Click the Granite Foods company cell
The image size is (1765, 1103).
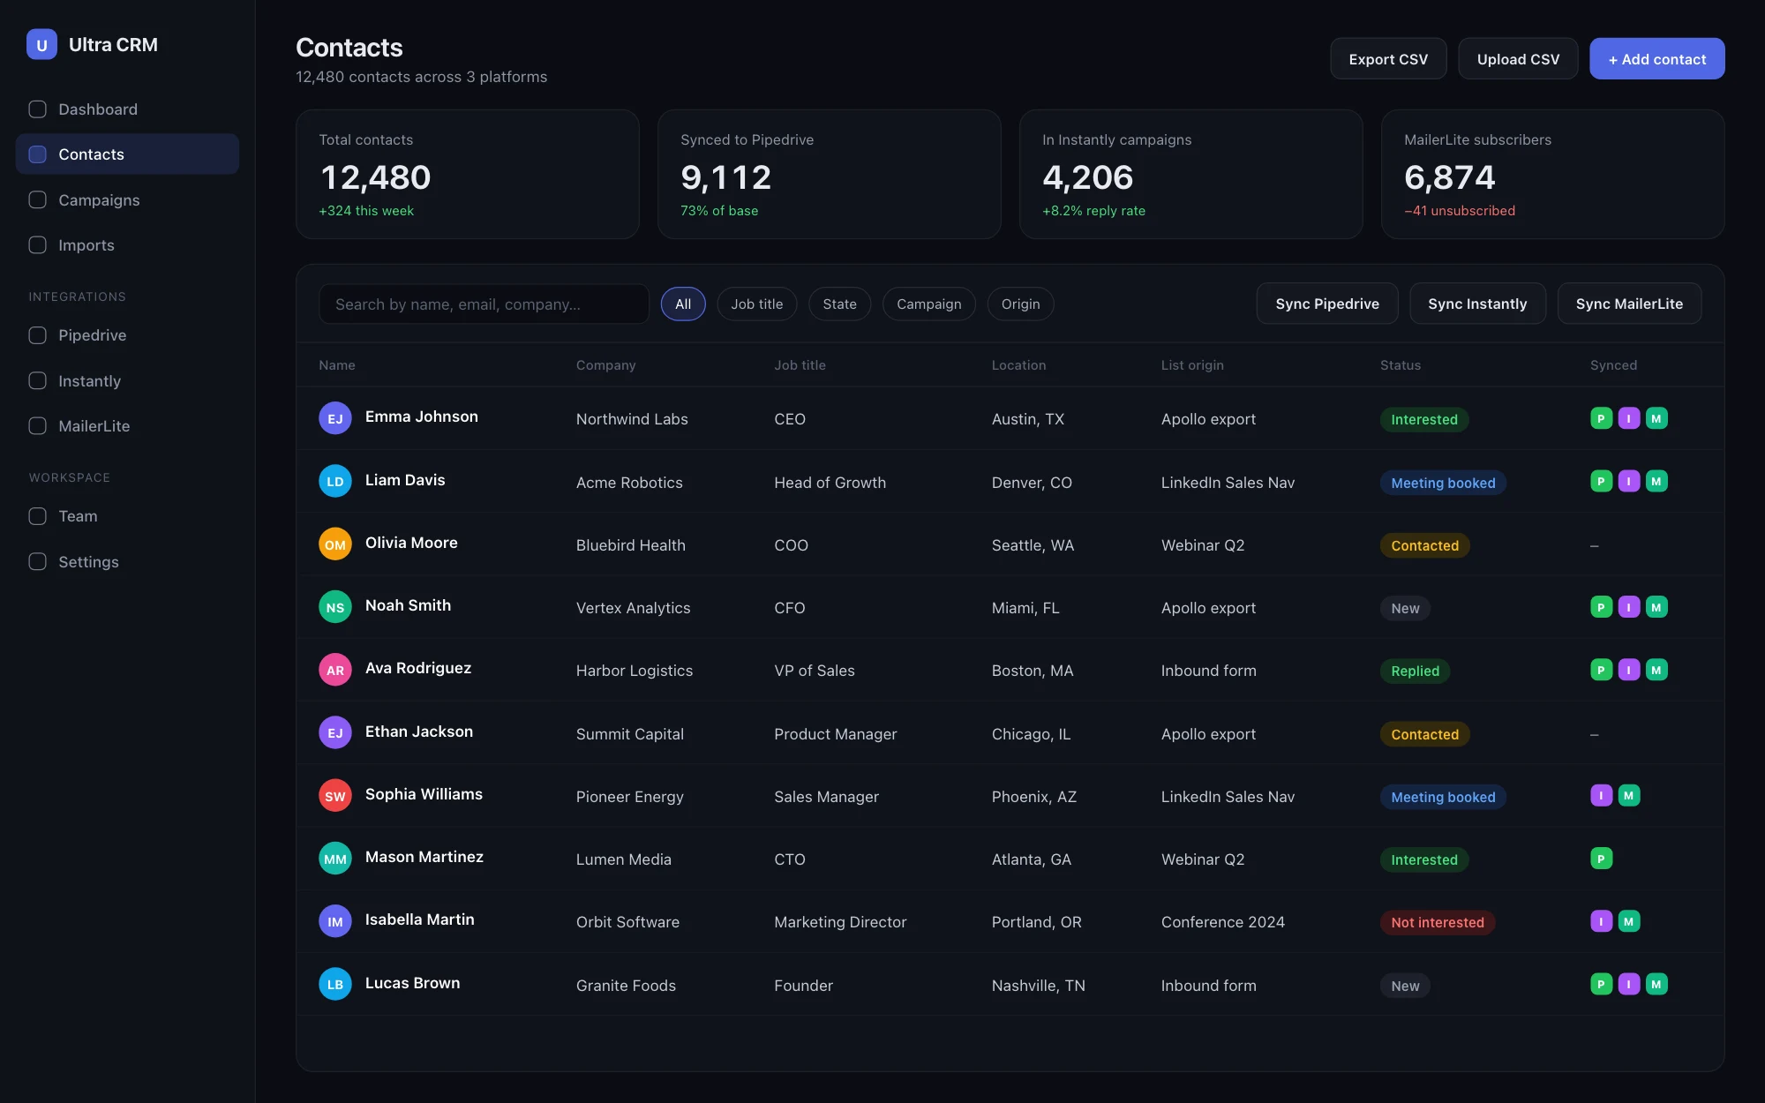pos(626,986)
